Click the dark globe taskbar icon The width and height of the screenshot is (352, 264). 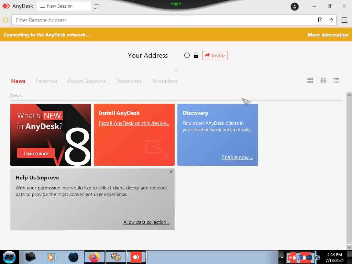pos(74,257)
